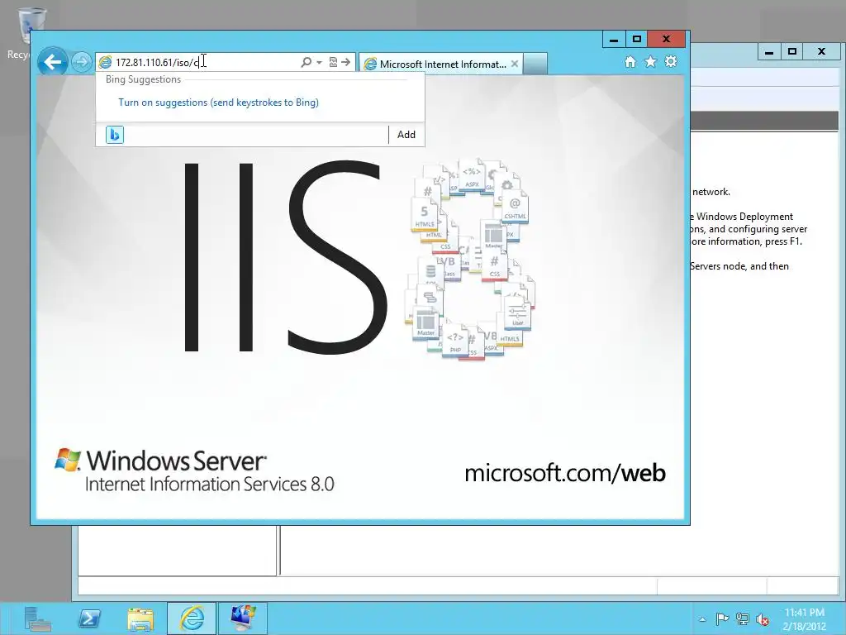The height and width of the screenshot is (635, 846).
Task: Maximize the background Windows Deployment window
Action: tap(792, 52)
